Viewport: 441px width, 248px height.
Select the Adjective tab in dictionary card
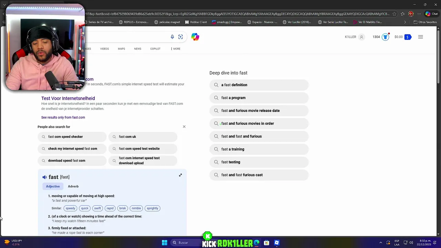53,186
